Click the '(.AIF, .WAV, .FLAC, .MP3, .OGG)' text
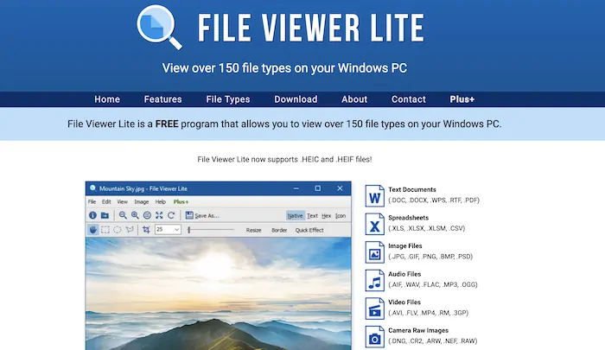The image size is (605, 350). tap(433, 284)
